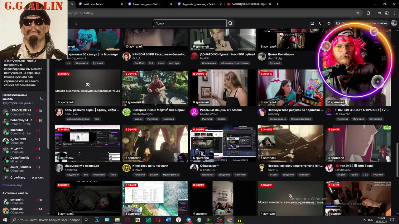Image resolution: width=399 pixels, height=224 pixels.
Task: Click the мультфильм tag
Action: (x=171, y=175)
